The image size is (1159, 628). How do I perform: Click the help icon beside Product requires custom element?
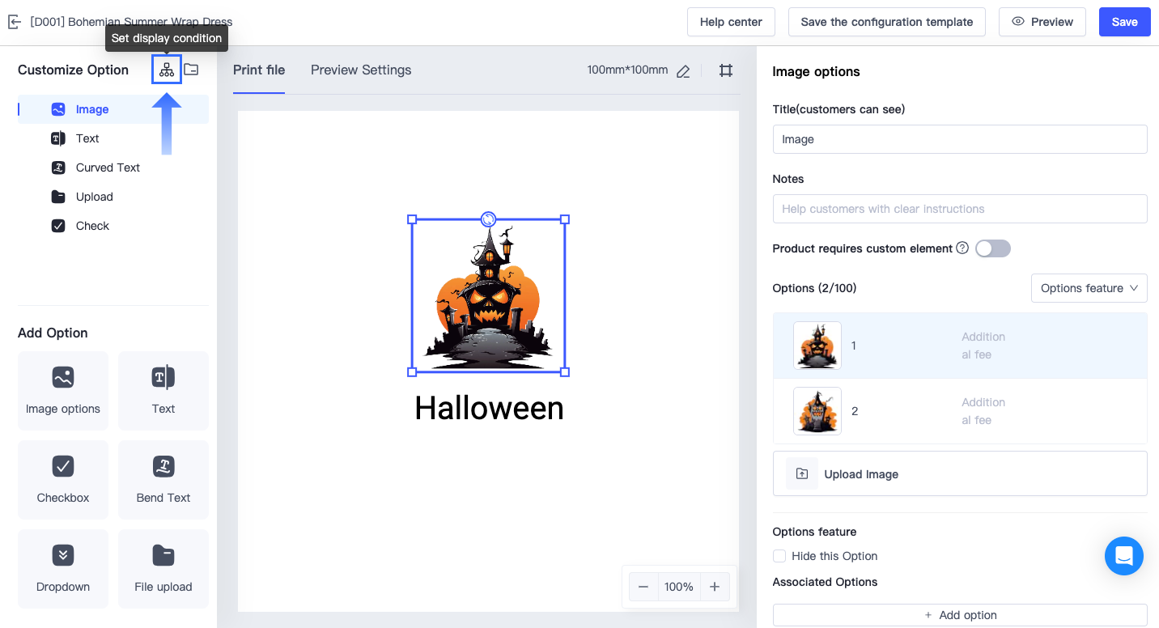click(x=962, y=248)
